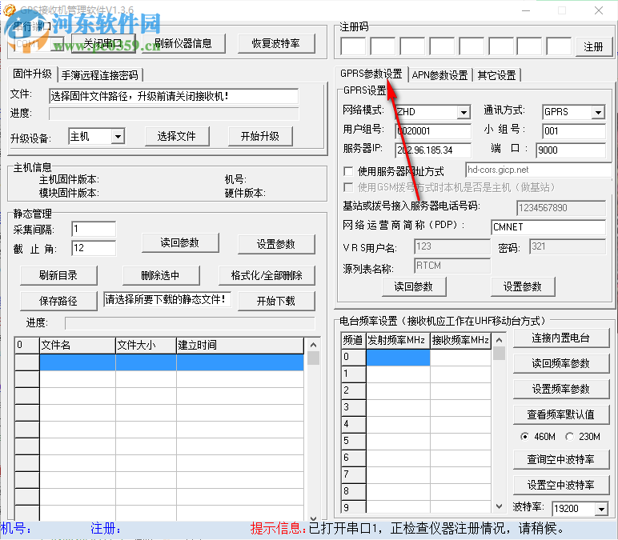Open the APN参数设置 tab
This screenshot has width=618, height=540.
[x=439, y=75]
